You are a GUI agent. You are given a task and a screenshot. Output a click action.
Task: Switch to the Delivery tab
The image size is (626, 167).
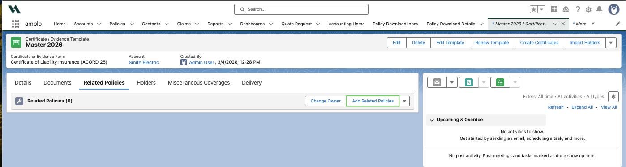(x=252, y=83)
